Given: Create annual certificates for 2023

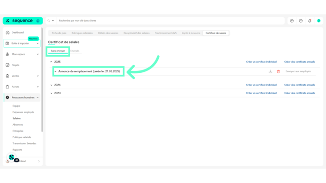Looking at the screenshot, I should click(299, 93).
